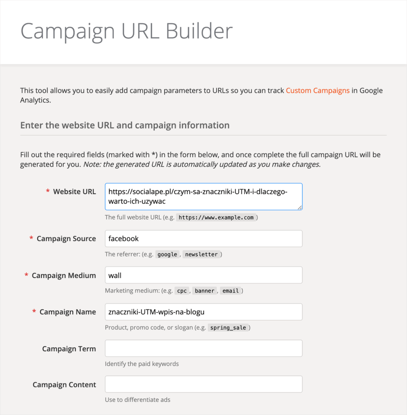The image size is (407, 415).
Task: Focus the Campaign Source field containing facebook
Action: 203,239
